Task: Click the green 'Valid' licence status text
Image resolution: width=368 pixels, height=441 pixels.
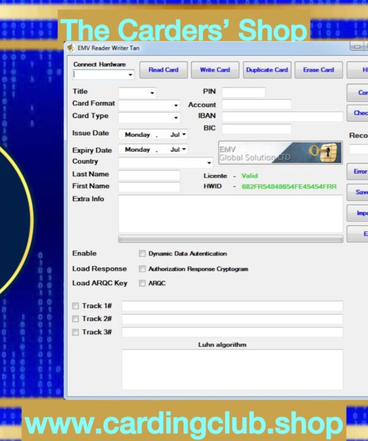Action: [250, 176]
